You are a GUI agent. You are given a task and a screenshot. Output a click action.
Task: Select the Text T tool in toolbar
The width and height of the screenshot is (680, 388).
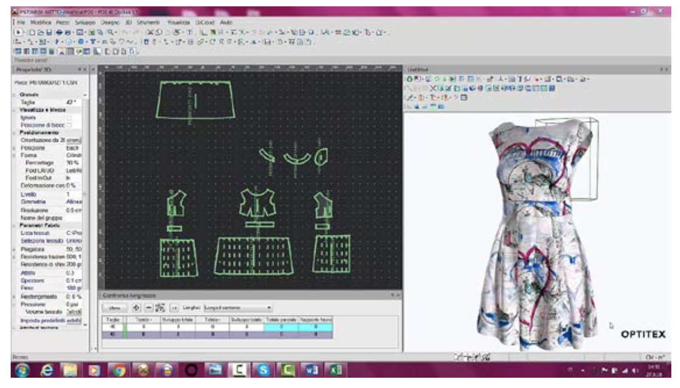189,32
